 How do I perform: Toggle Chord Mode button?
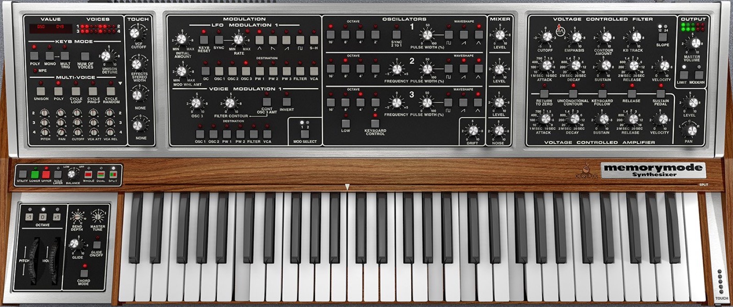83,273
